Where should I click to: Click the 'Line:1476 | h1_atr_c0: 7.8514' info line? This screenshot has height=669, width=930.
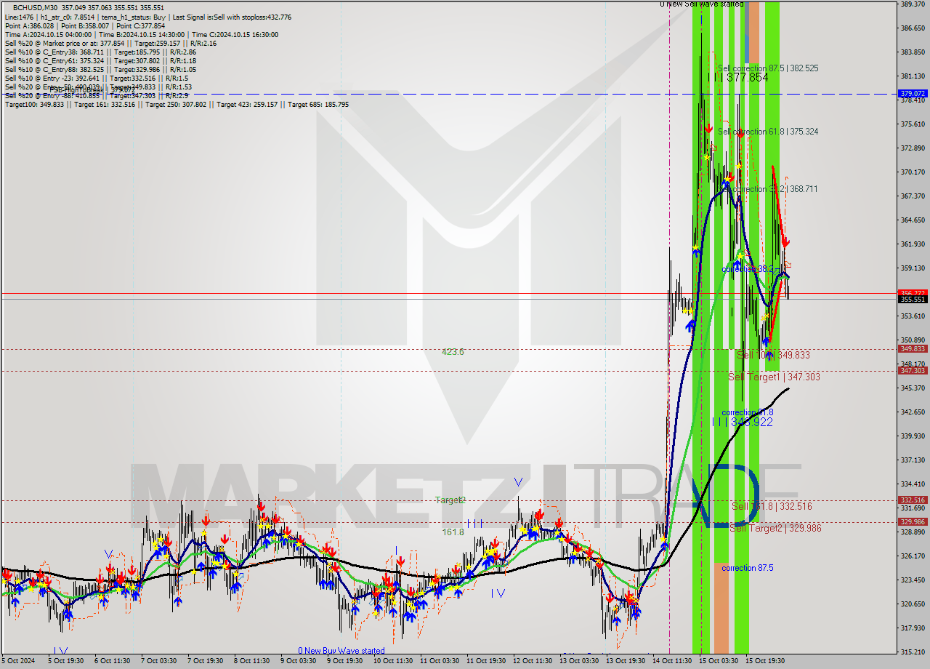tap(148, 17)
